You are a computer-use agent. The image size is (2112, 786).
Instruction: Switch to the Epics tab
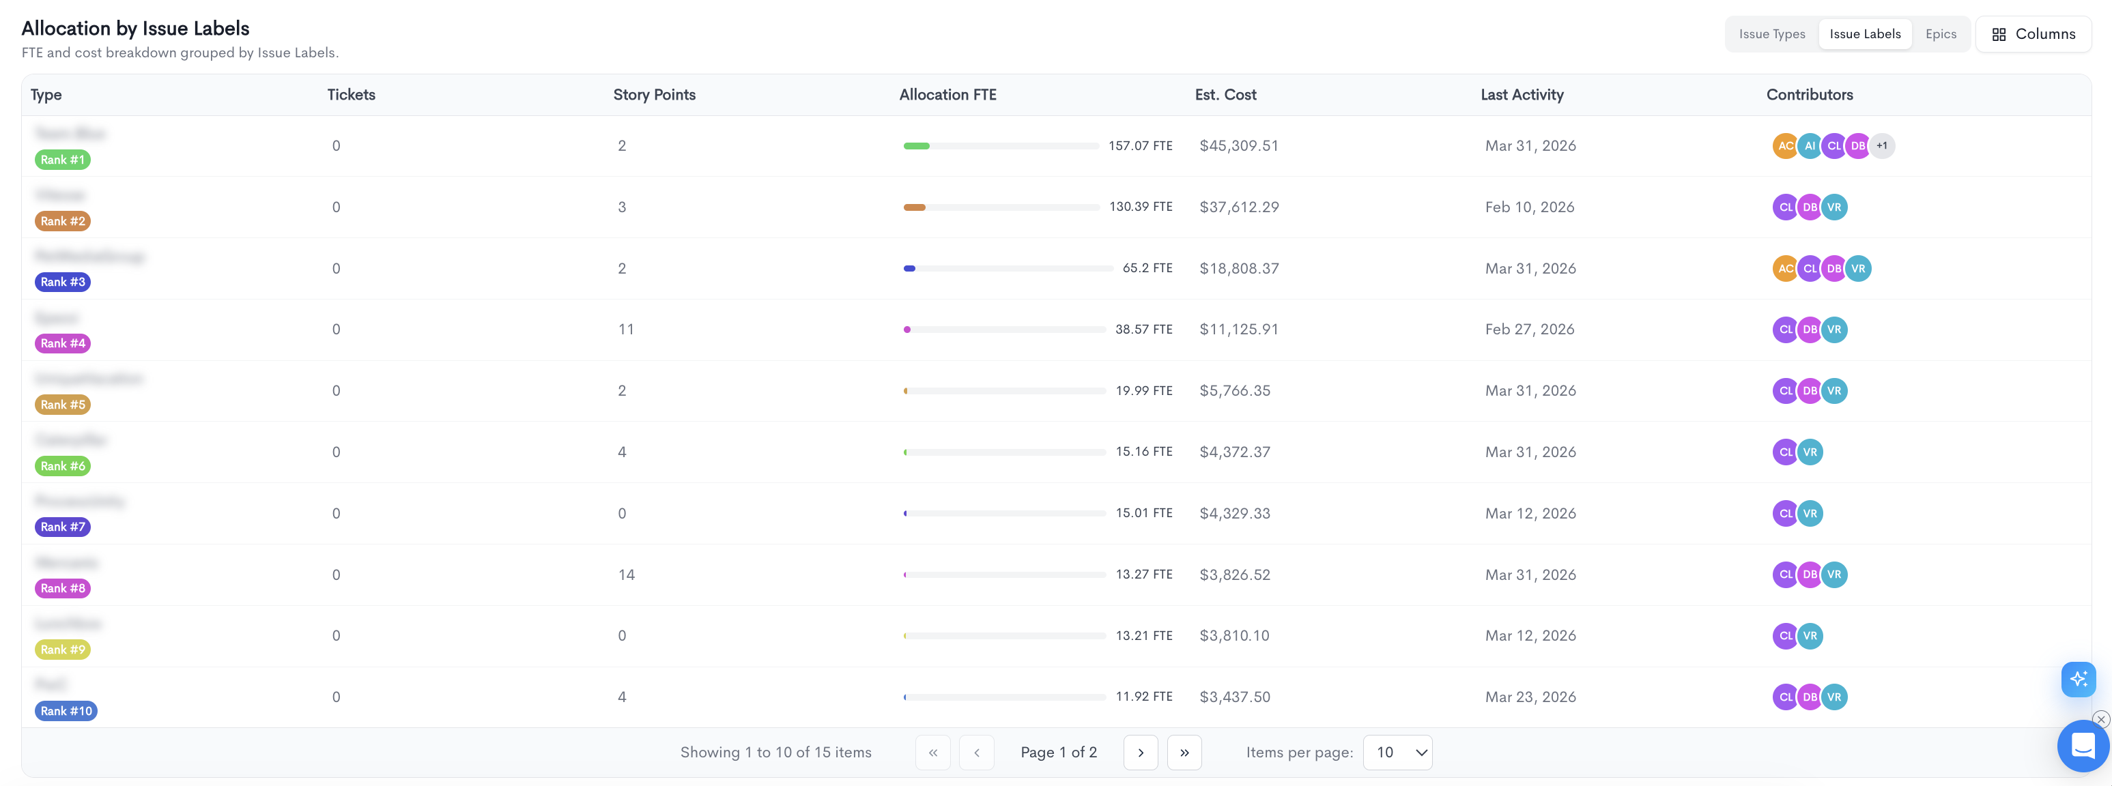(x=1941, y=34)
